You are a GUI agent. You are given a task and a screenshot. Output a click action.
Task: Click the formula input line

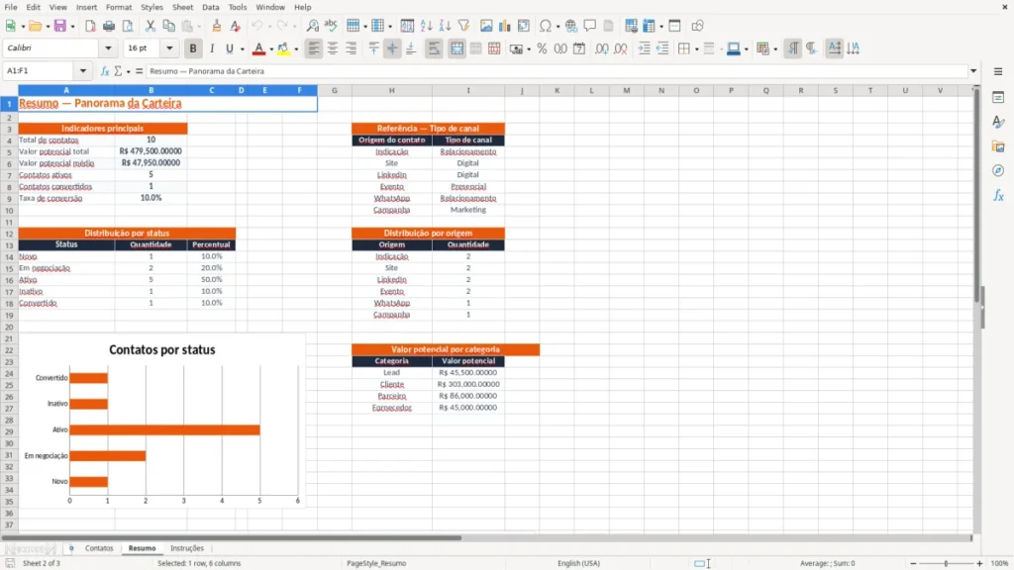557,71
